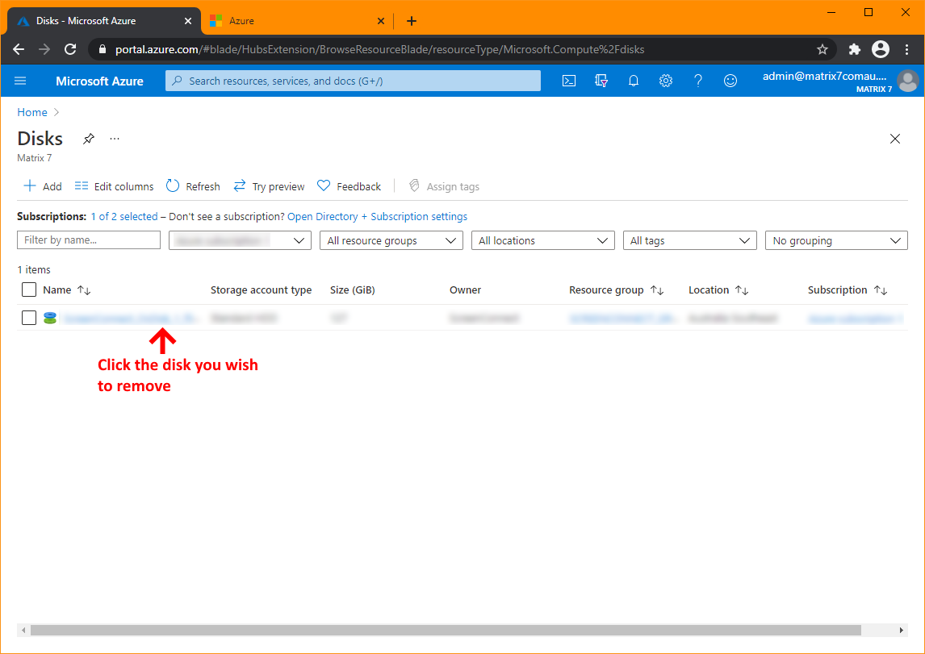Open Directory + Subscription settings link

378,216
